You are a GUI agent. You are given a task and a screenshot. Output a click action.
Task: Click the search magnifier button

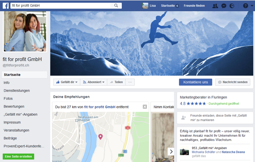[x=116, y=5]
